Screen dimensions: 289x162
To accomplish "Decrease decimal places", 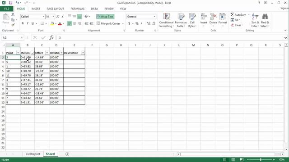I will click(x=154, y=23).
